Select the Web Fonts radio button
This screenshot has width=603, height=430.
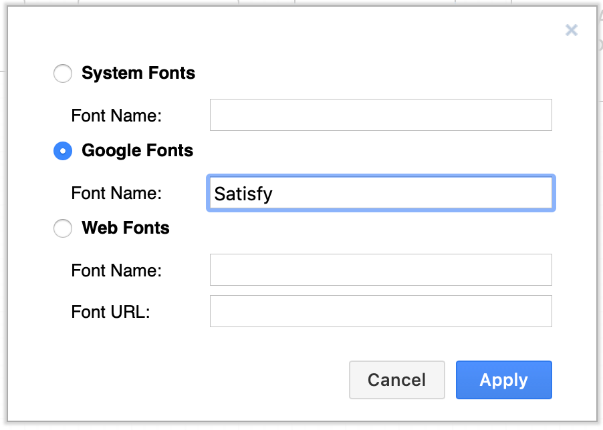(x=62, y=228)
